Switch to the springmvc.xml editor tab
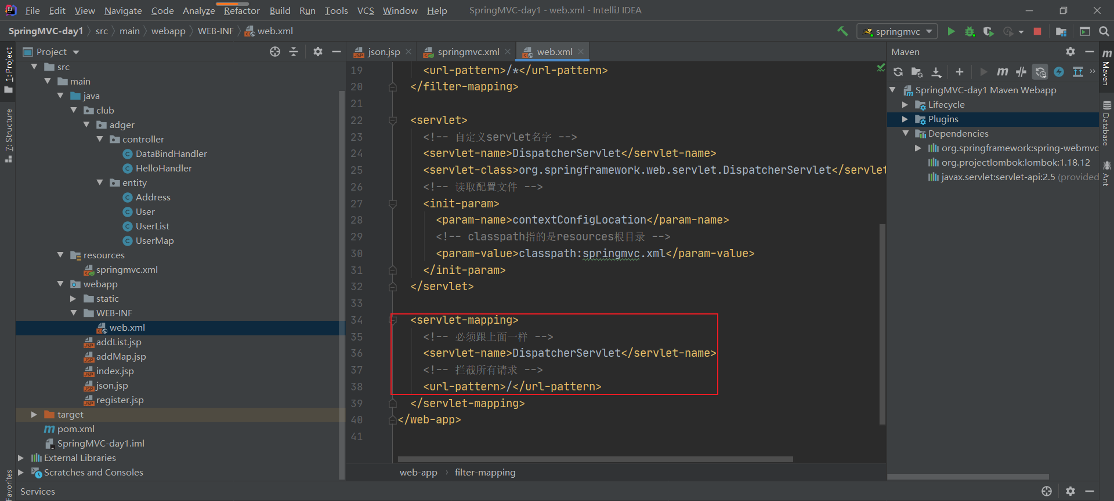1114x501 pixels. [x=468, y=52]
